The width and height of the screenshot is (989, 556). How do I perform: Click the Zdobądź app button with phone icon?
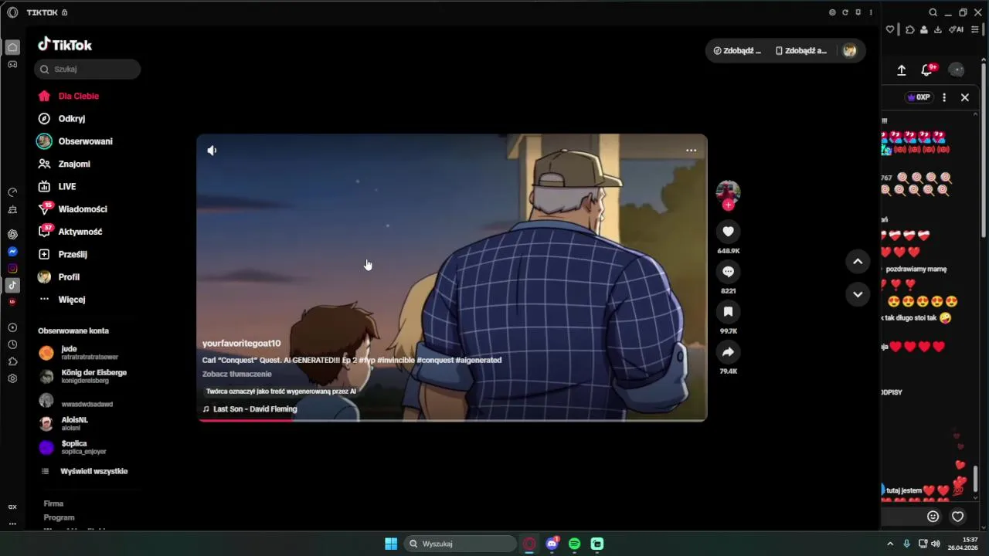[x=801, y=50]
